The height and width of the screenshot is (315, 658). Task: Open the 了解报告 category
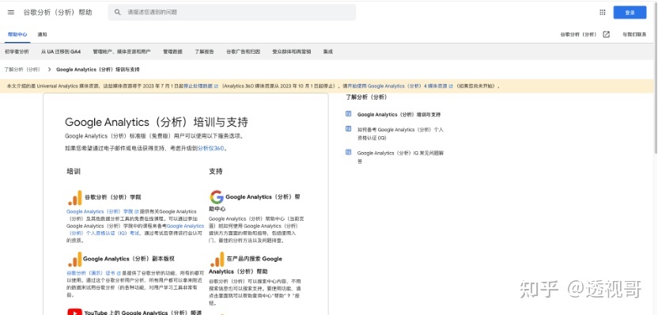point(204,51)
